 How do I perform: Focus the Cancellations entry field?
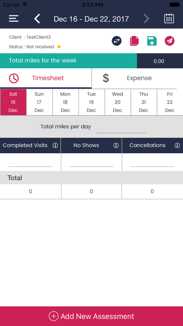[152, 162]
